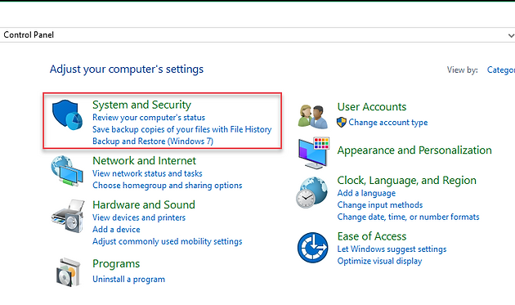Open the View by Category dropdown
Viewport: 515px width, 305px height.
pyautogui.click(x=501, y=70)
